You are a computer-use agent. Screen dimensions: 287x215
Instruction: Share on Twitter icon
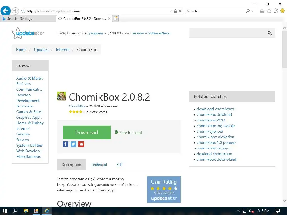pyautogui.click(x=73, y=144)
